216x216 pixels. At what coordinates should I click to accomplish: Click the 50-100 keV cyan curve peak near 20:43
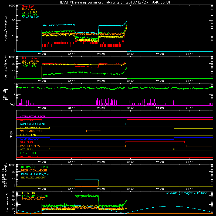[127, 21]
